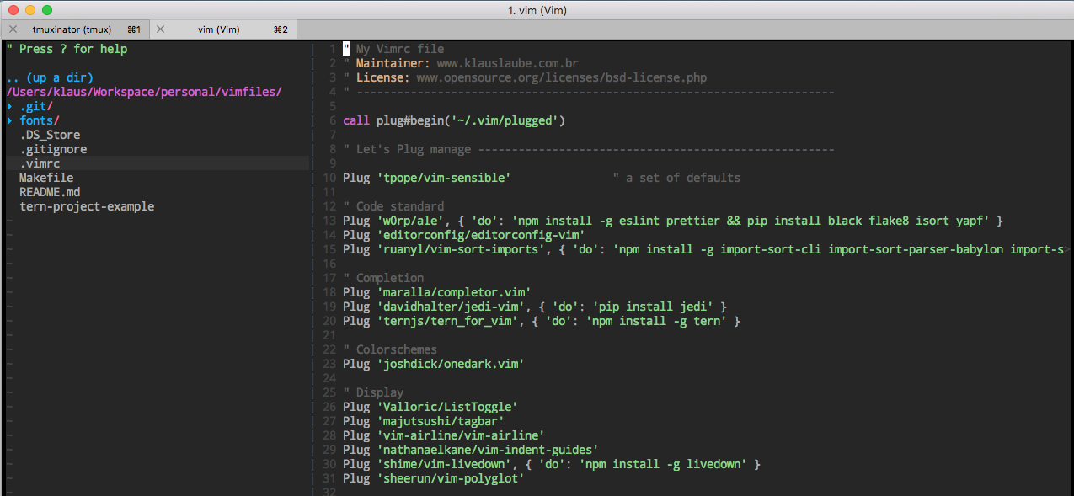Click 'majutsushi/tagbar' plugin name
The width and height of the screenshot is (1074, 496).
click(441, 421)
